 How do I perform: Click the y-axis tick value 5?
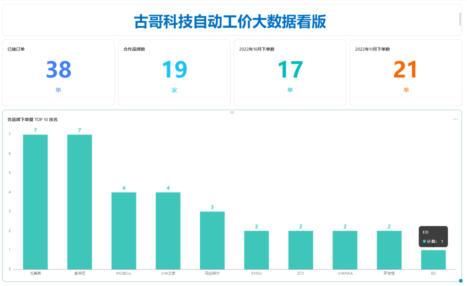coord(10,173)
